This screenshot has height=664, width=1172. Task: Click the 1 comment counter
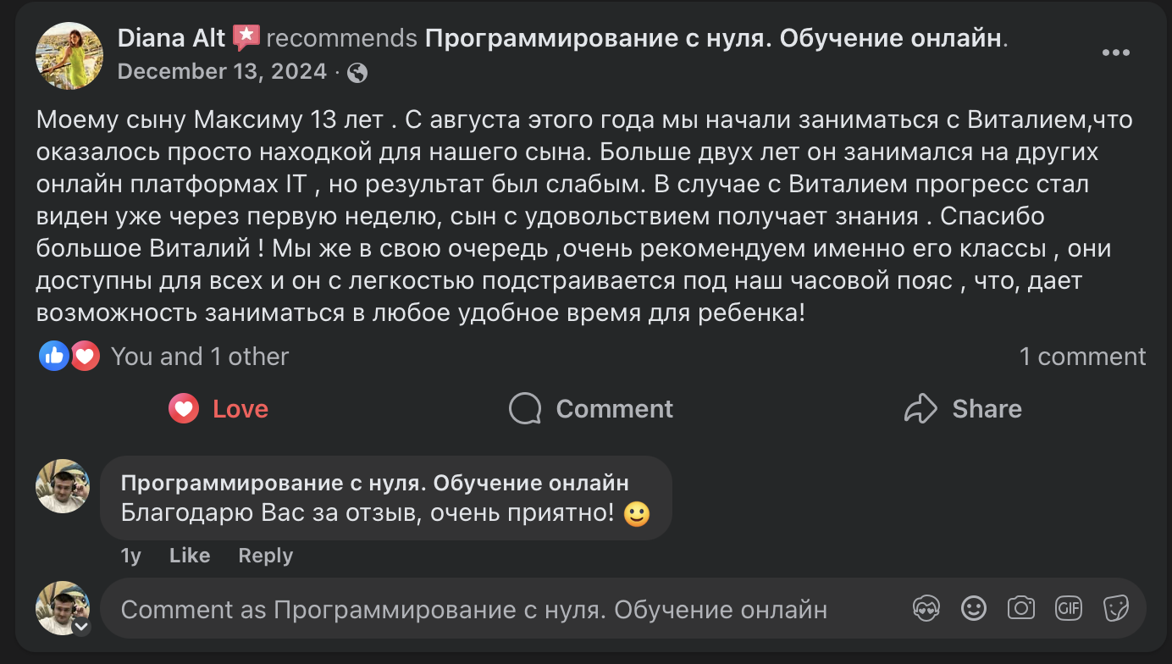(1082, 356)
